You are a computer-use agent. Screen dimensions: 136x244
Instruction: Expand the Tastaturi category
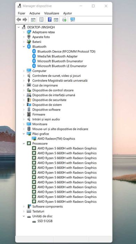point(24,211)
